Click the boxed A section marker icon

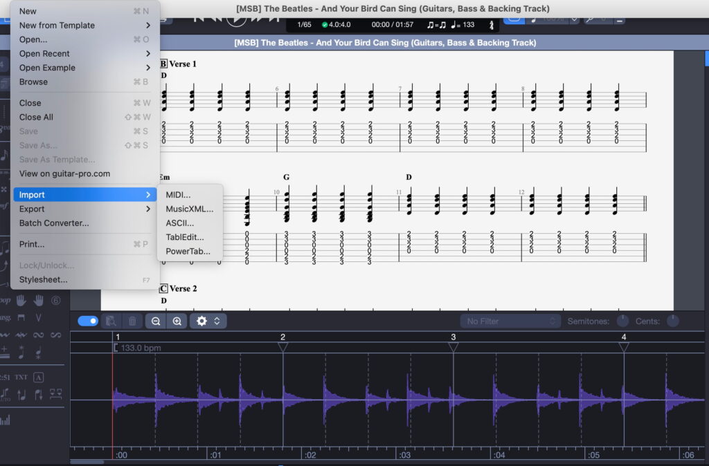(x=39, y=378)
